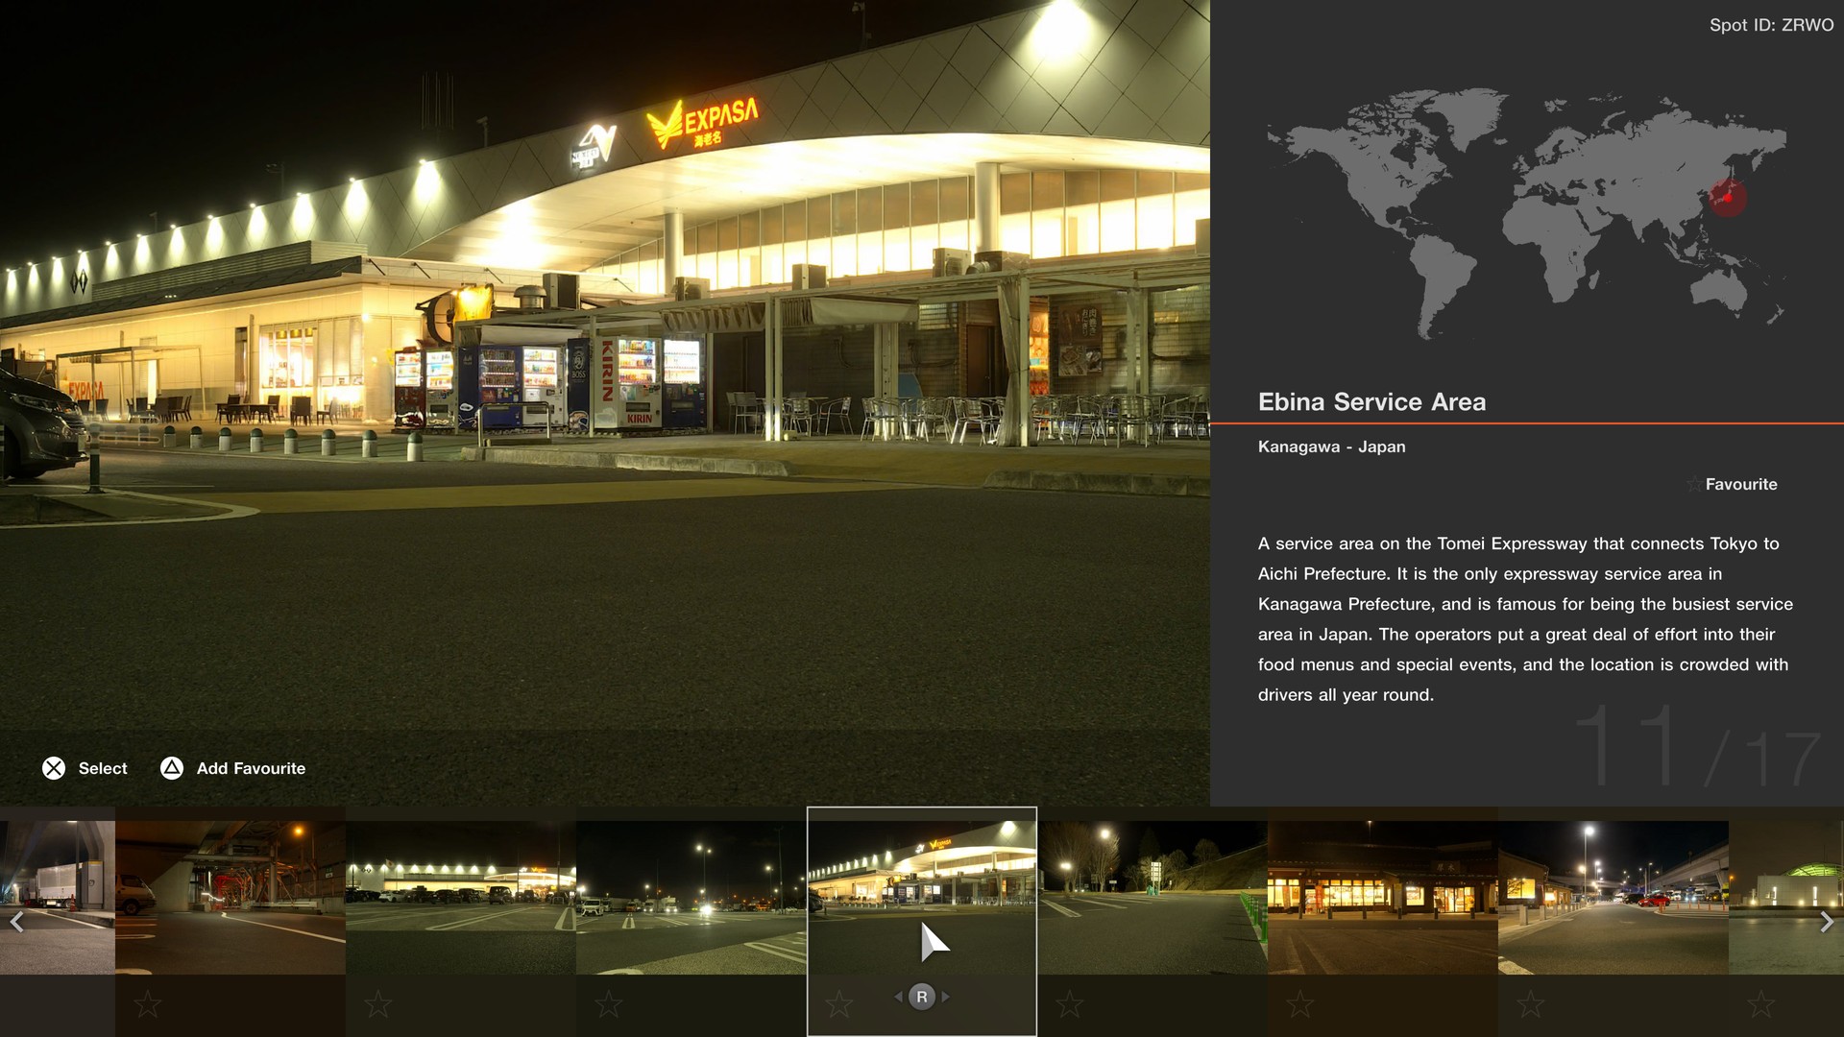Toggle favourite star under the parking lot thumbnail

378,1004
